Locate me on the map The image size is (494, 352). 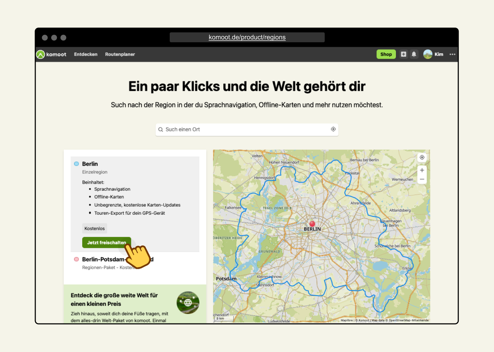click(422, 157)
